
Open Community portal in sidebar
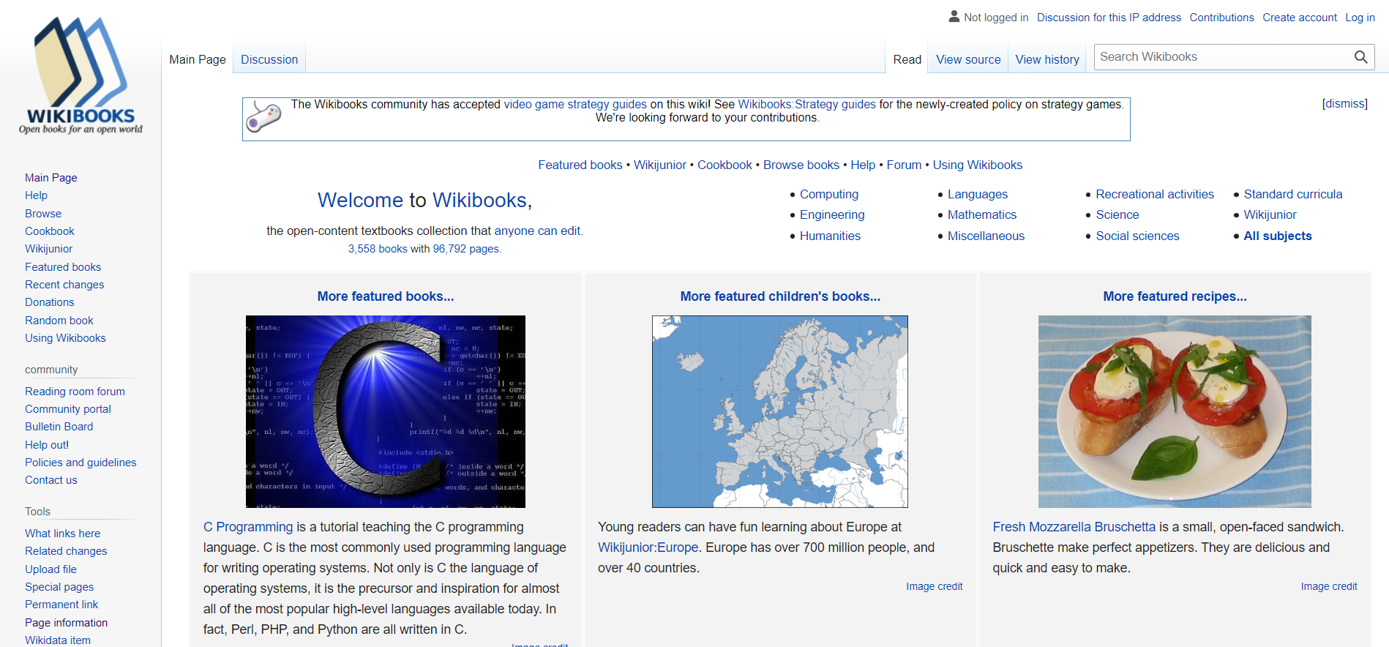(68, 409)
